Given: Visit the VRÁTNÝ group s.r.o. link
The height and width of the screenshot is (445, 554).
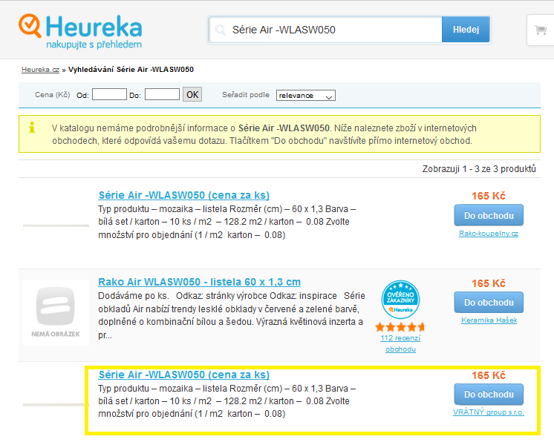Looking at the screenshot, I should coord(489,412).
